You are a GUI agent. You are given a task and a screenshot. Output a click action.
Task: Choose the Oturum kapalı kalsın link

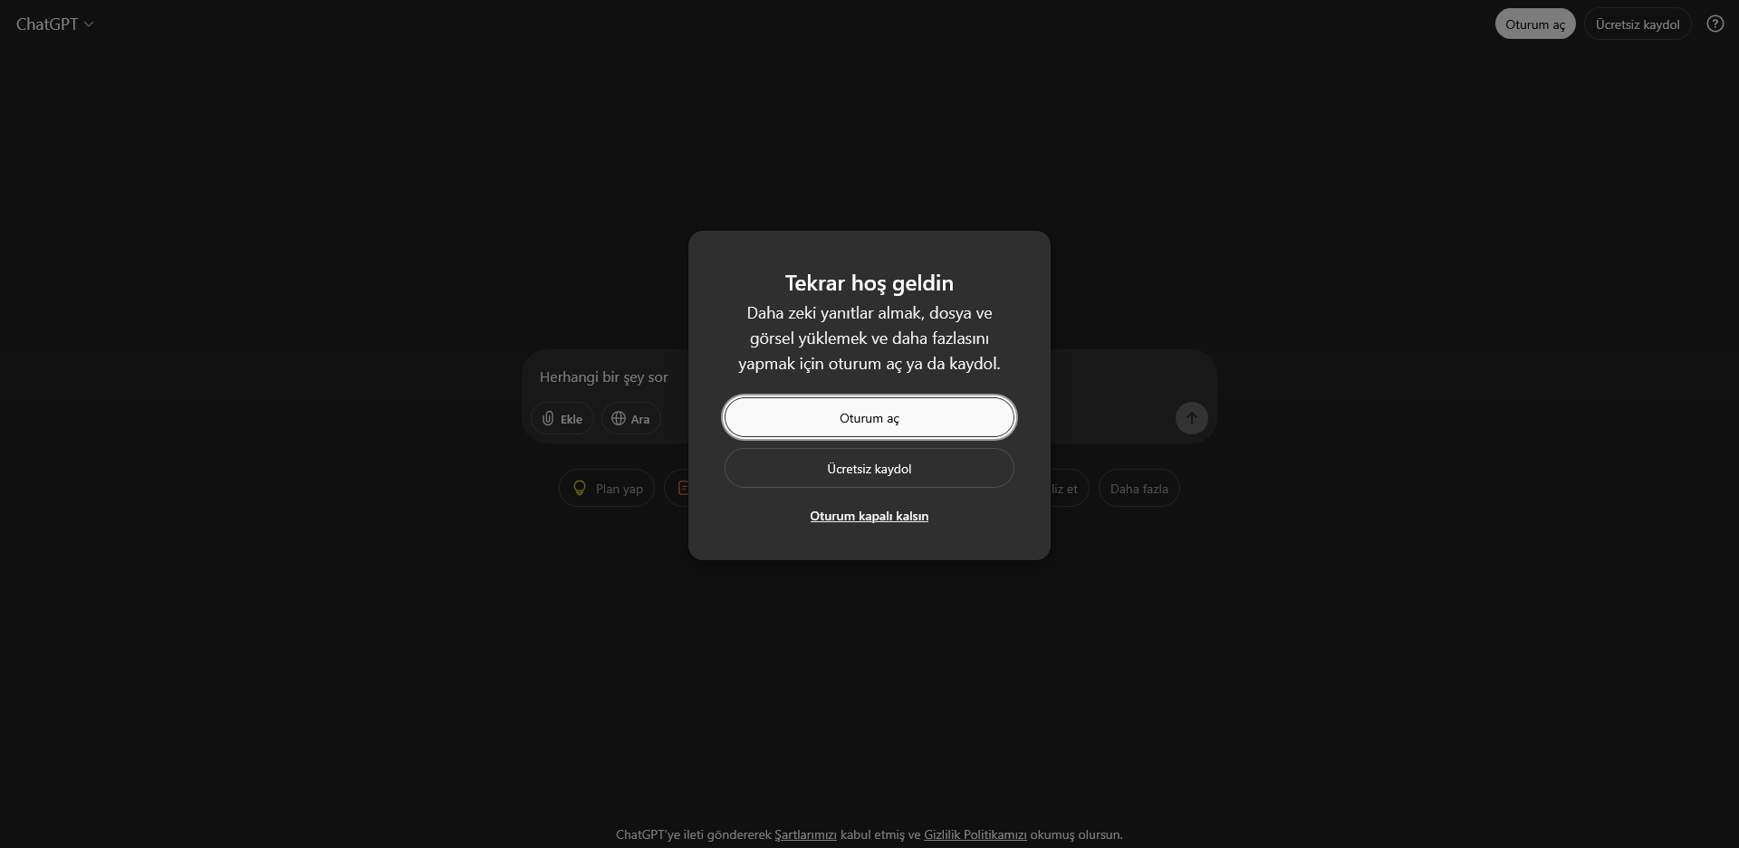pos(869,516)
